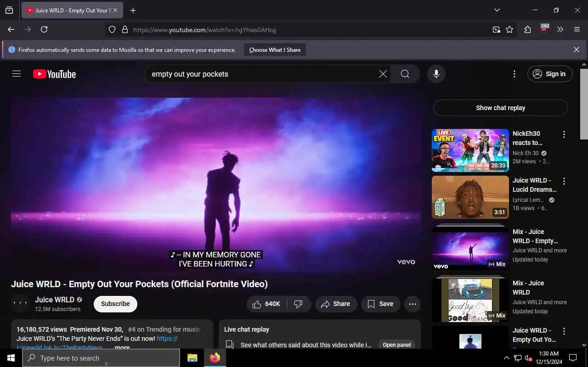Subscribe to Juice WRLD channel

pyautogui.click(x=115, y=304)
